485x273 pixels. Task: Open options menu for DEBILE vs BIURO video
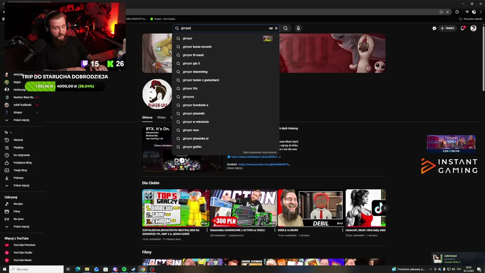point(343,230)
